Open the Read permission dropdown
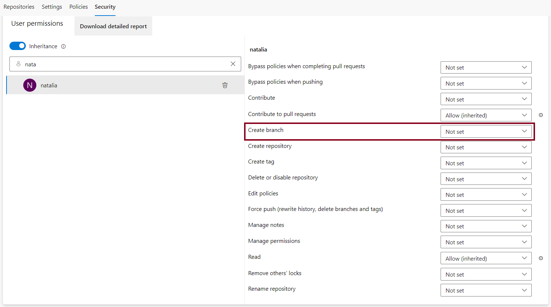The width and height of the screenshot is (551, 307). point(486,258)
